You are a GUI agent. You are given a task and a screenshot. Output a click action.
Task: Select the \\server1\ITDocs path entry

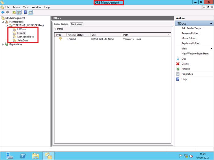tap(132, 39)
